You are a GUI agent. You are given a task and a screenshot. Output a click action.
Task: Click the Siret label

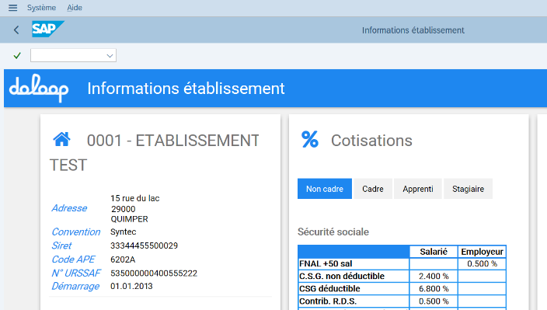61,246
